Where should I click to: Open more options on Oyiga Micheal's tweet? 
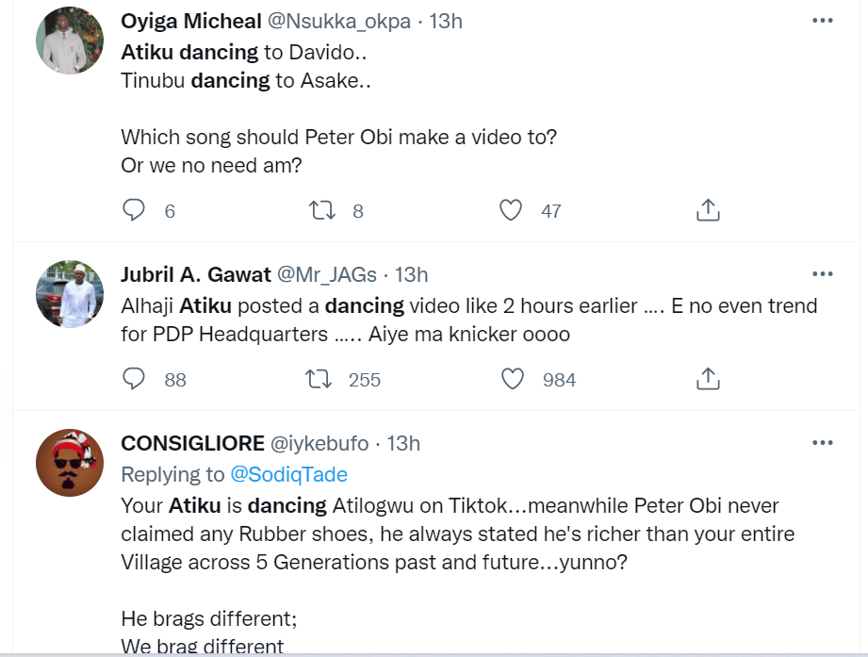click(x=822, y=21)
